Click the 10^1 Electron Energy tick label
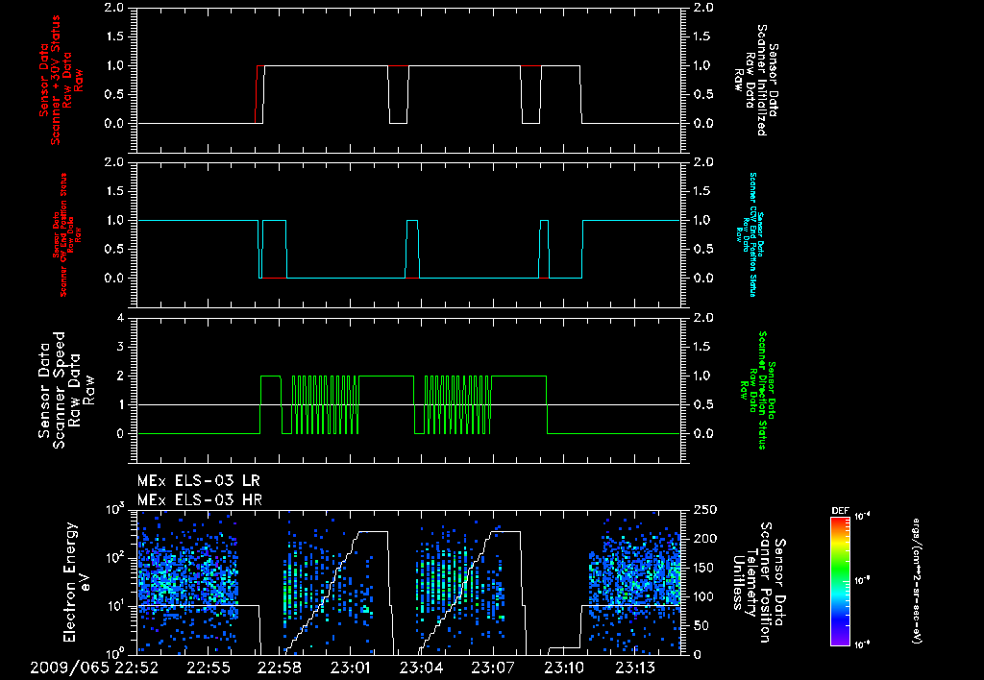 (x=116, y=606)
